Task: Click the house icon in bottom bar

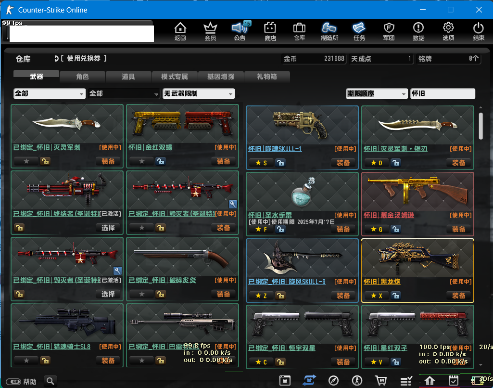Action: pyautogui.click(x=430, y=381)
